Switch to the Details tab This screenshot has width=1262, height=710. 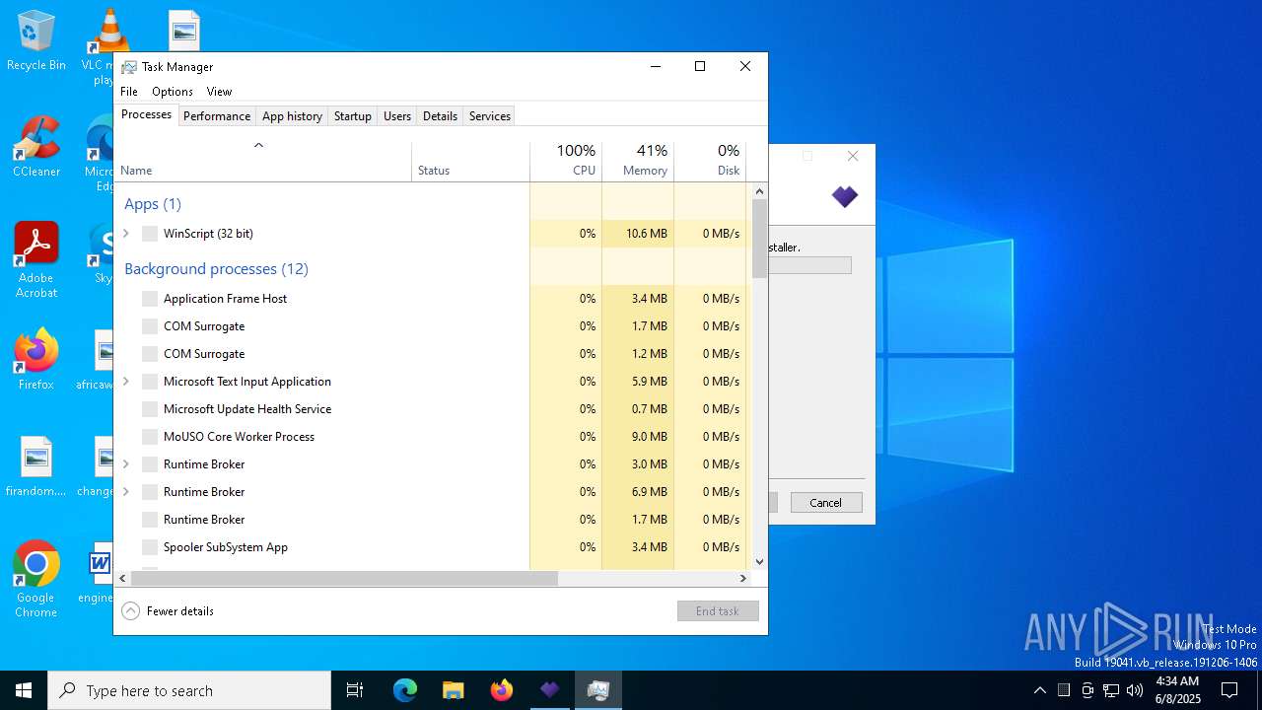click(x=440, y=116)
